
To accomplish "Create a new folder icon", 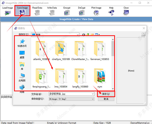I will (92, 35).
